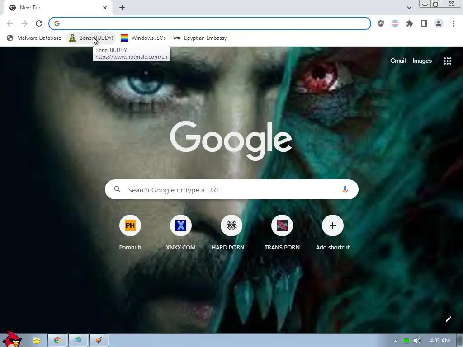Open the Malware Database bookmark
This screenshot has height=347, width=463.
[x=34, y=38]
